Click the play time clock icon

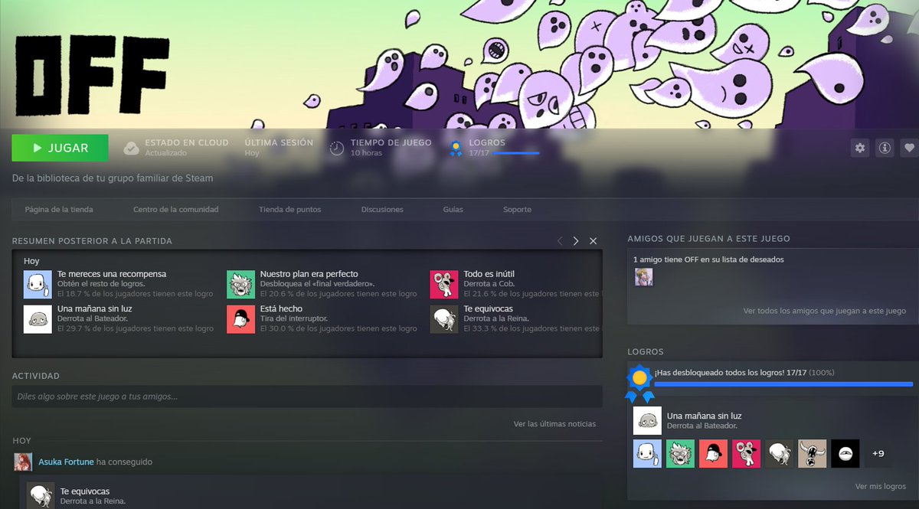click(337, 148)
